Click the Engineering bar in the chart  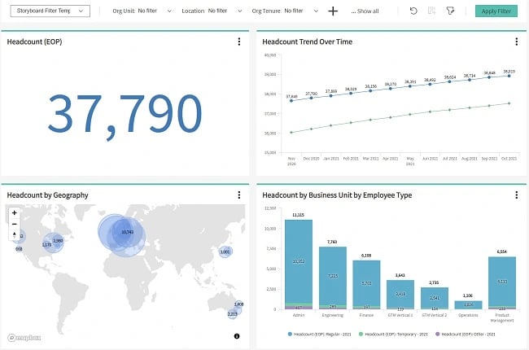(333, 278)
